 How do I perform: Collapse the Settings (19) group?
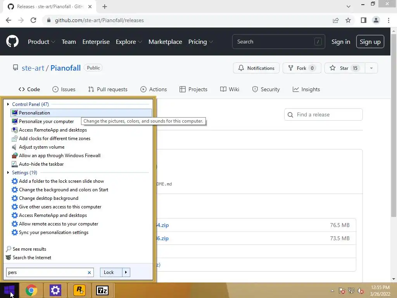pos(8,173)
